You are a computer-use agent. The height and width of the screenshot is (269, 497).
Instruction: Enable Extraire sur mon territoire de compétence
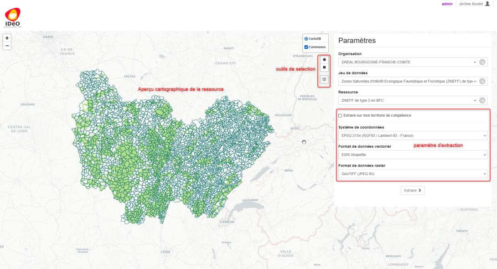[x=340, y=116]
